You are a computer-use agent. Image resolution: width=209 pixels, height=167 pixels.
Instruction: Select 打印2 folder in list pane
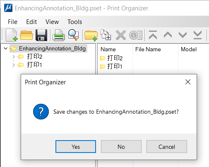pyautogui.click(x=111, y=58)
